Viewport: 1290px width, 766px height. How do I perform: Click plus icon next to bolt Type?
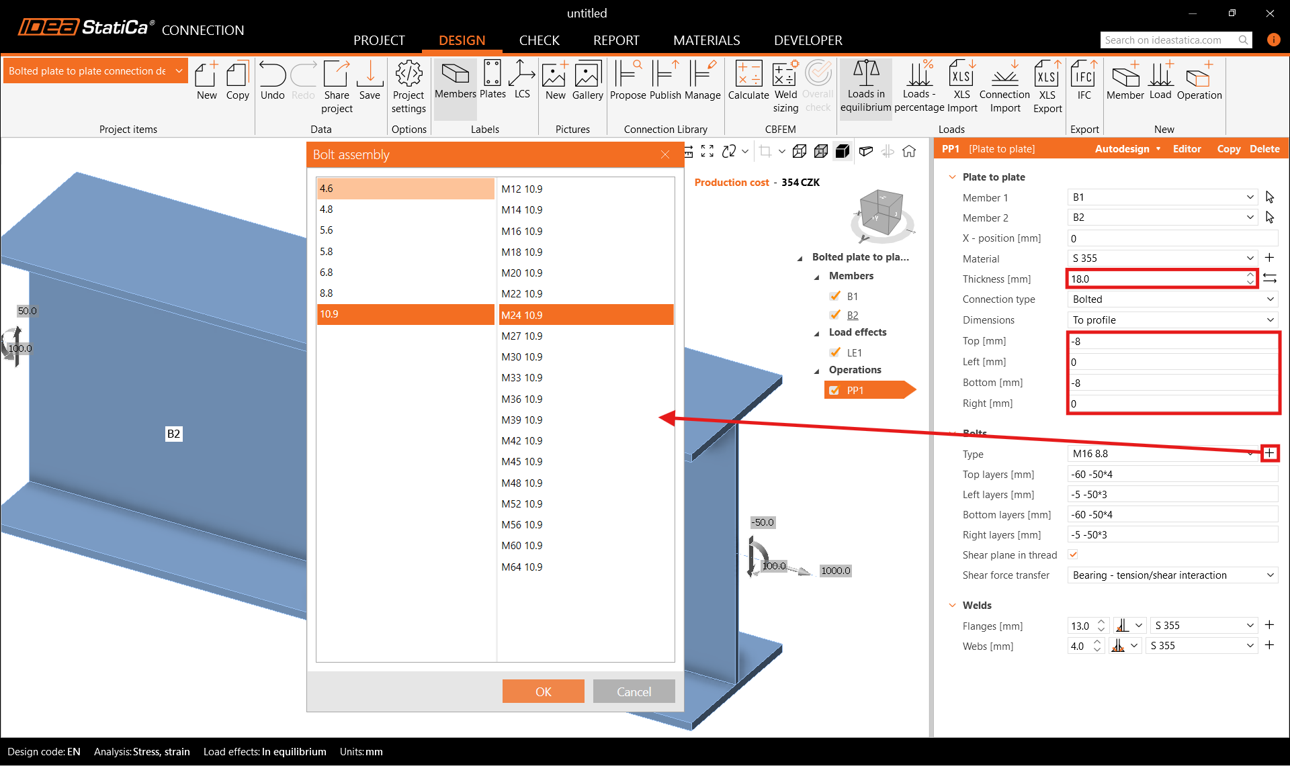[x=1269, y=453]
